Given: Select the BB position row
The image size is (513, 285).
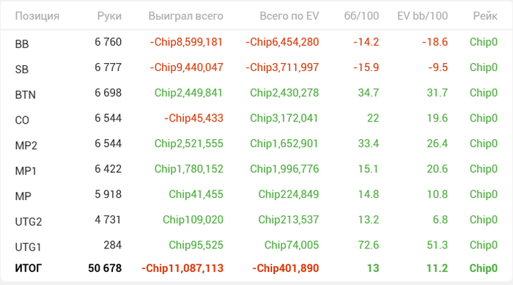Looking at the screenshot, I should click(256, 42).
